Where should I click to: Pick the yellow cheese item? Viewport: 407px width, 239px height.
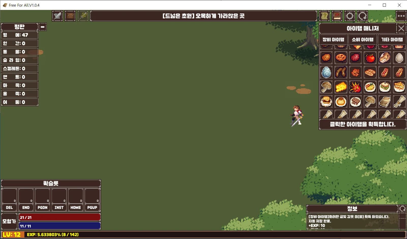click(341, 87)
